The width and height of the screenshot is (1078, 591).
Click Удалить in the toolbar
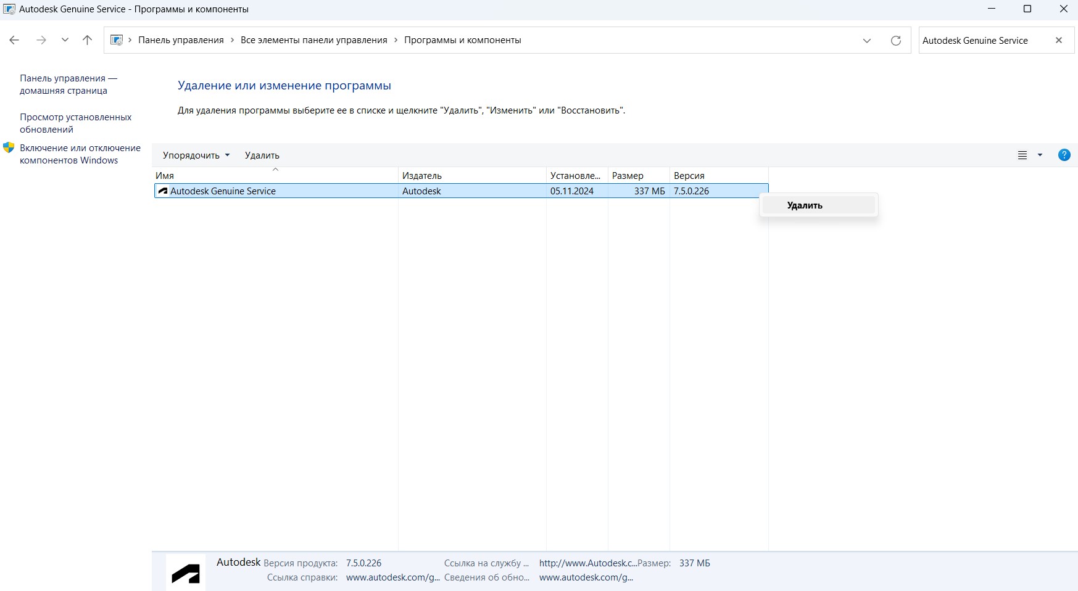(262, 155)
